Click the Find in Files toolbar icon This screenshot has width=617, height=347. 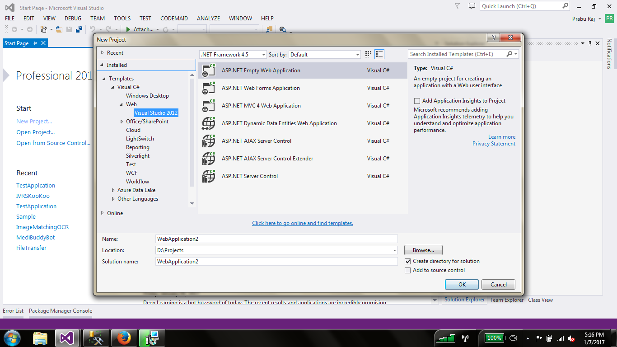[x=269, y=29]
